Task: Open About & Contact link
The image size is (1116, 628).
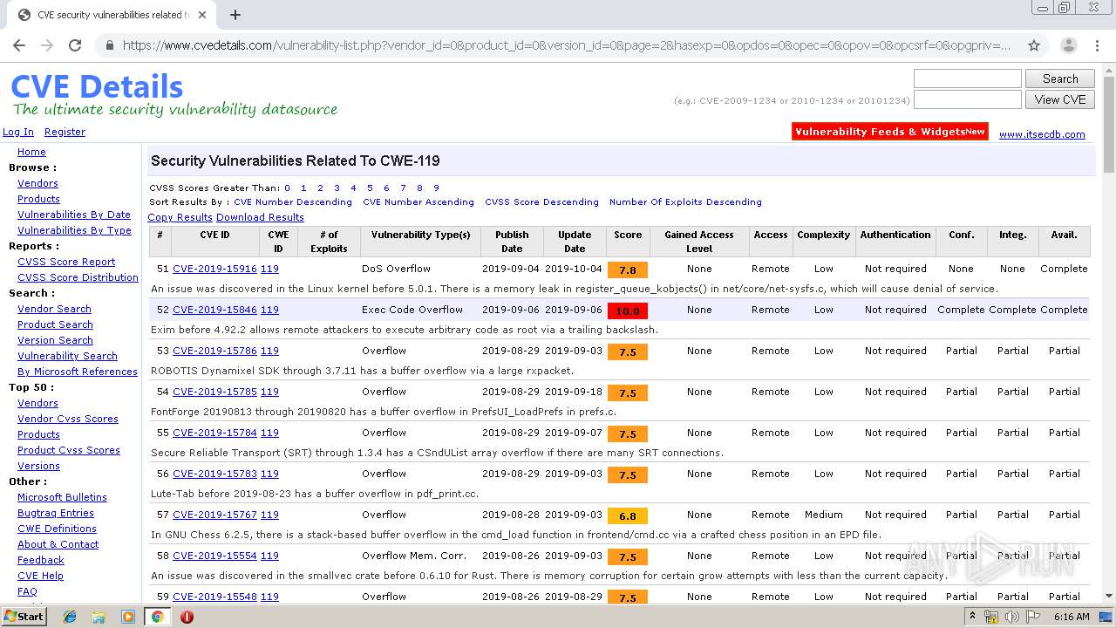Action: pyautogui.click(x=58, y=544)
